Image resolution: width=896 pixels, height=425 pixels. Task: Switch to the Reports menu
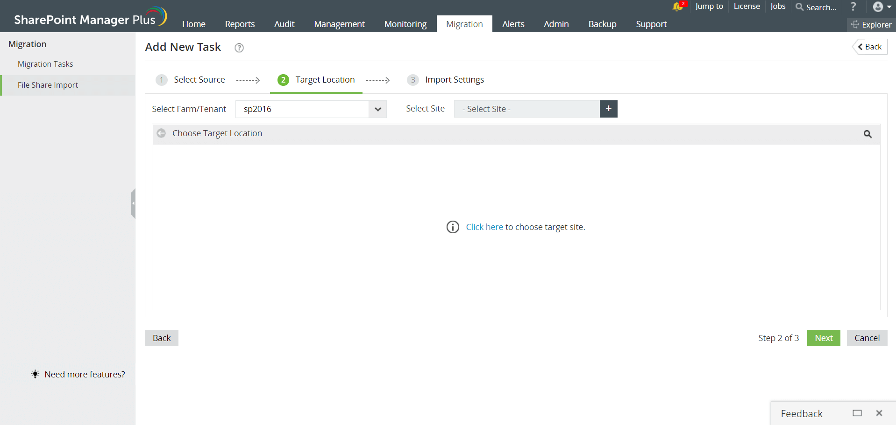click(240, 24)
